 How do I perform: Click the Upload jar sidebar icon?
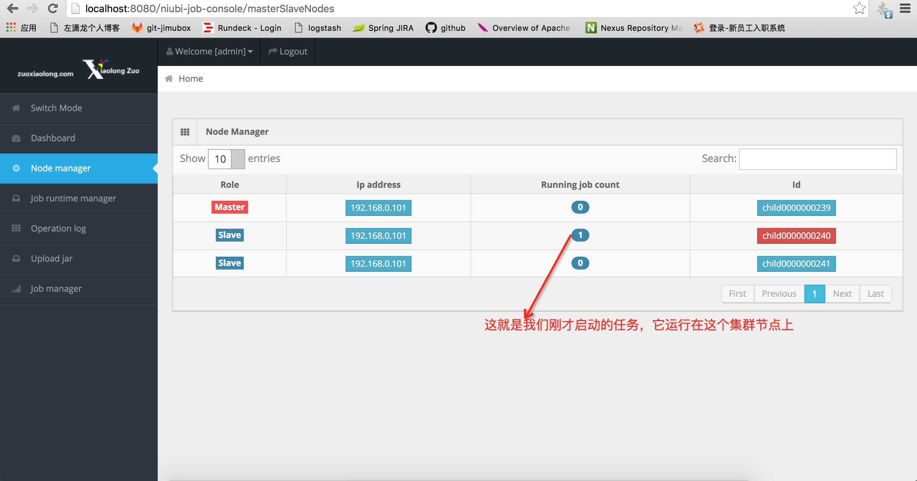tap(16, 258)
